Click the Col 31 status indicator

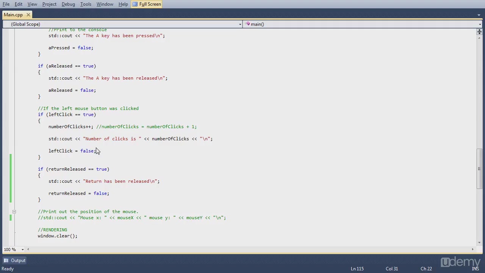click(x=392, y=269)
